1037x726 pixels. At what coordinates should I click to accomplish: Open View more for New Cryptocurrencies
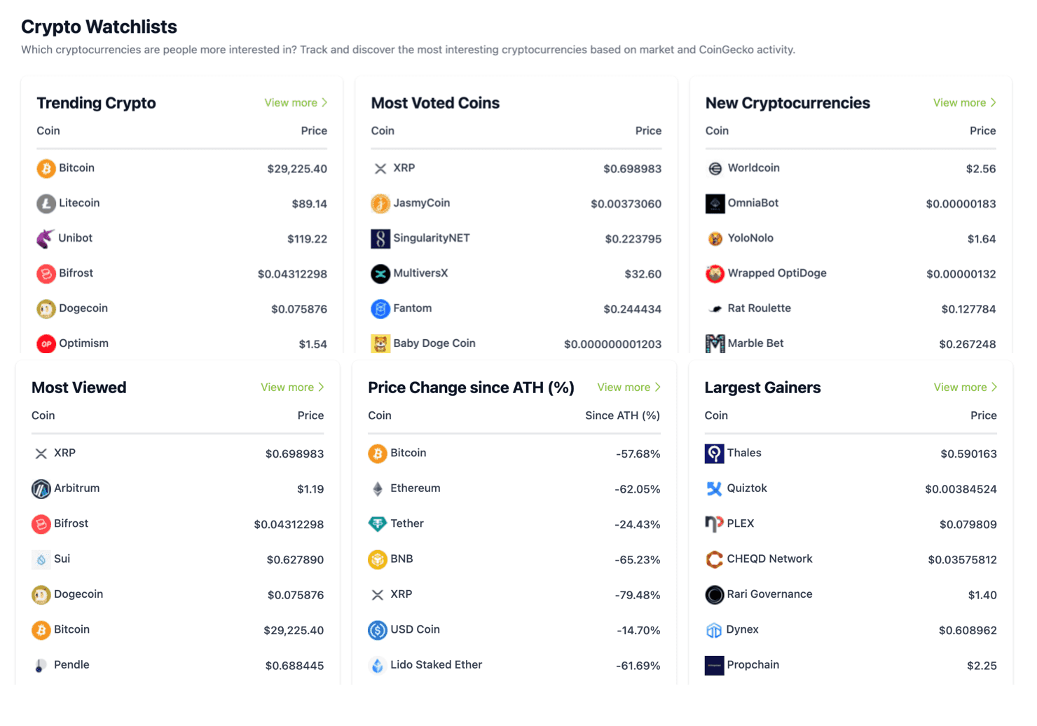(964, 103)
